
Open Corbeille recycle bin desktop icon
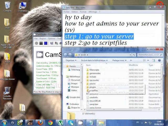point(7,7)
